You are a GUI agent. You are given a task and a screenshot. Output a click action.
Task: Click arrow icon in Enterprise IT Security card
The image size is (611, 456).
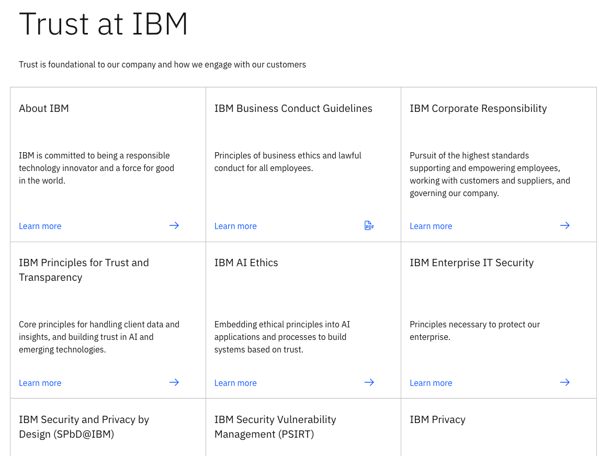[x=564, y=382]
